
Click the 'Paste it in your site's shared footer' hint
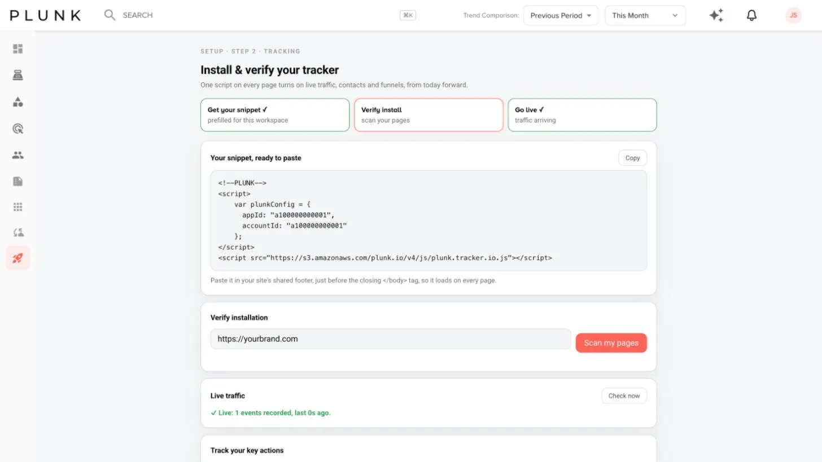click(x=353, y=280)
